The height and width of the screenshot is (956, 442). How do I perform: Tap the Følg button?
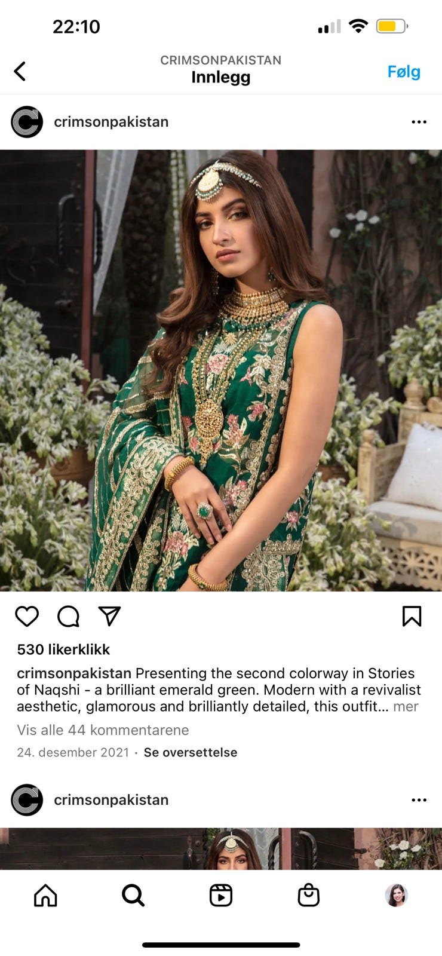[404, 72]
